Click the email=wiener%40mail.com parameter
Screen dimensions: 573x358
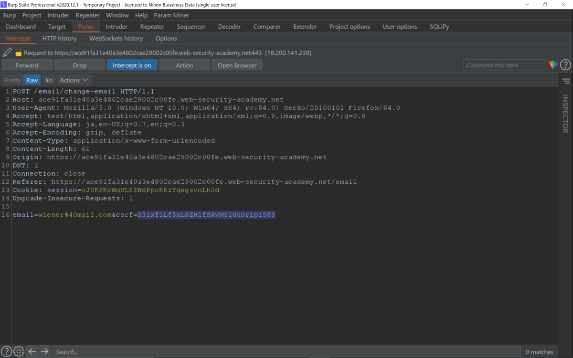pyautogui.click(x=62, y=215)
